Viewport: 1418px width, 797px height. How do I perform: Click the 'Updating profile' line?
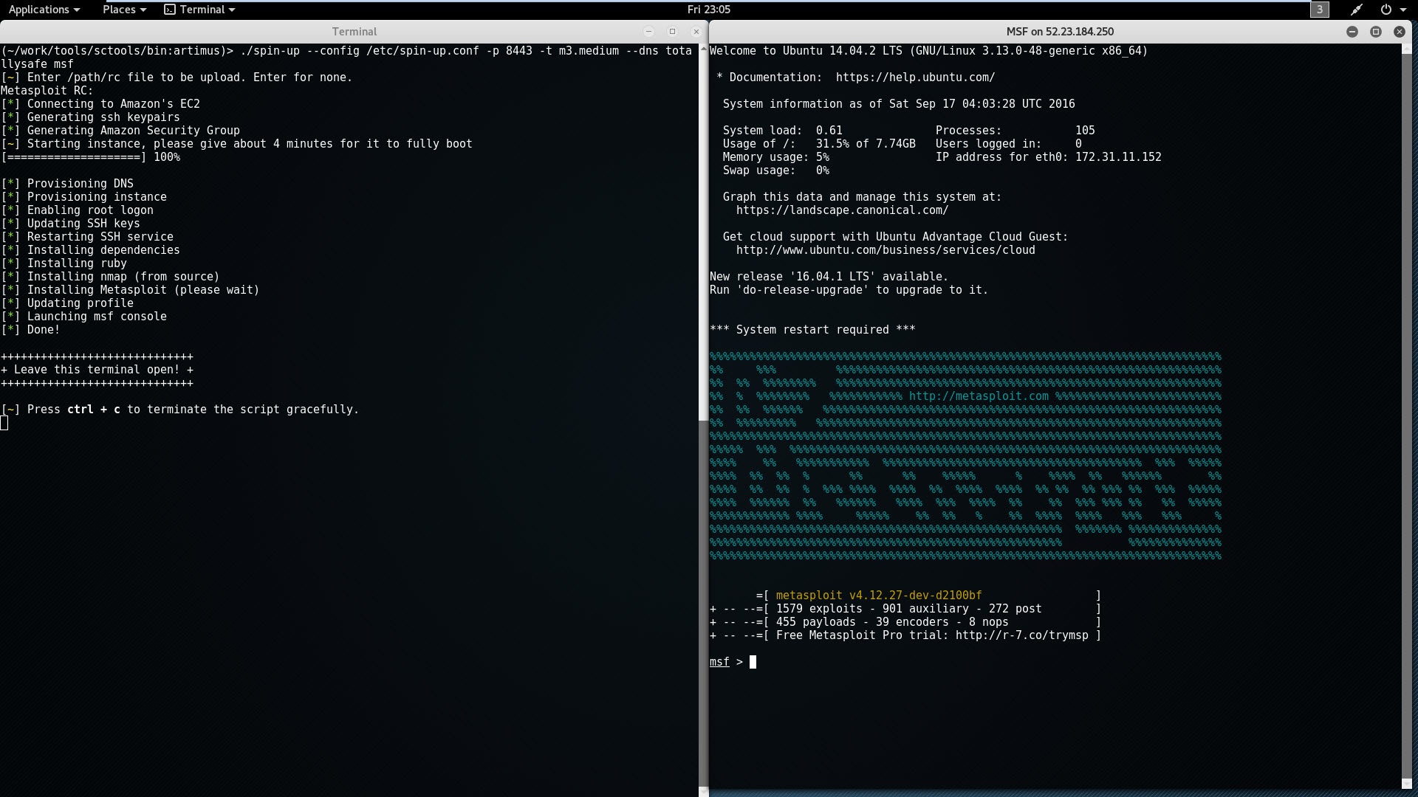tap(67, 303)
